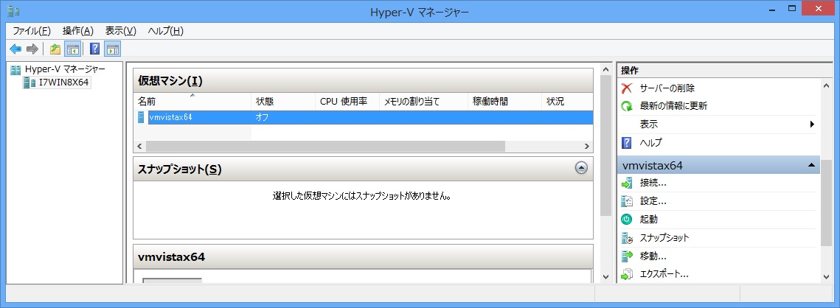Click the オフ state cell
Screen dimensions: 840x308
[262, 117]
